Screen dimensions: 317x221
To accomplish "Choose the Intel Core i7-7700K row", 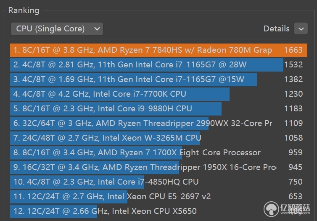I will click(158, 94).
